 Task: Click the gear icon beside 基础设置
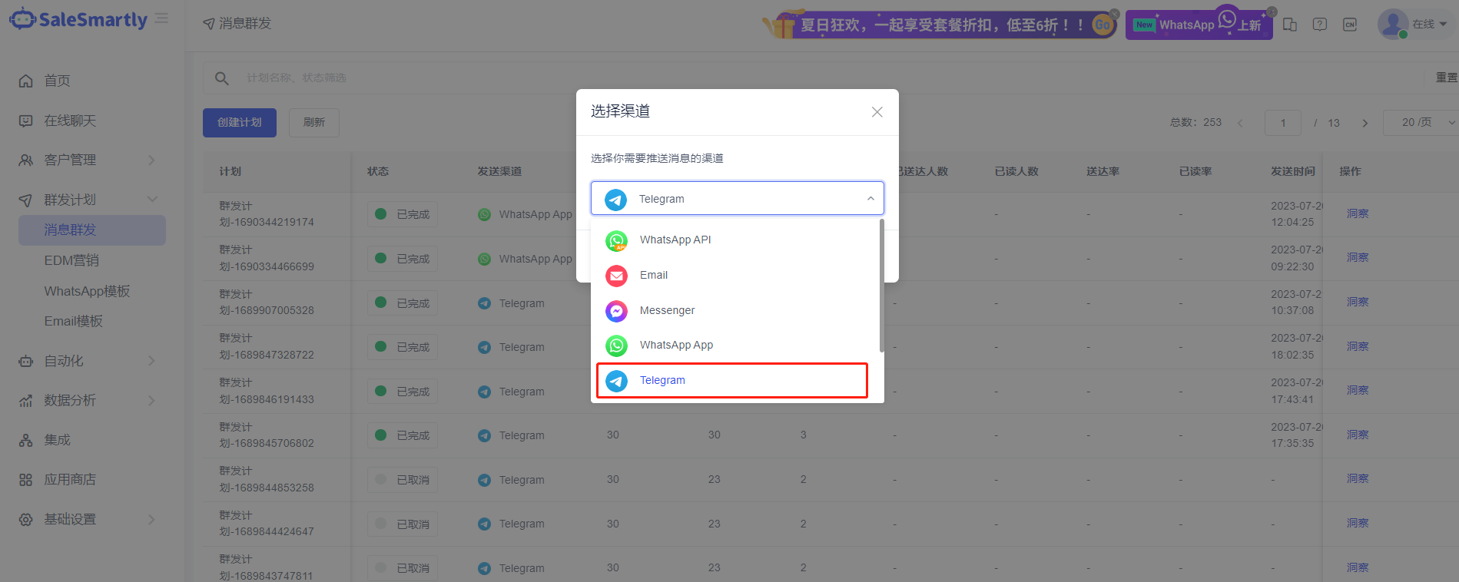coord(26,520)
